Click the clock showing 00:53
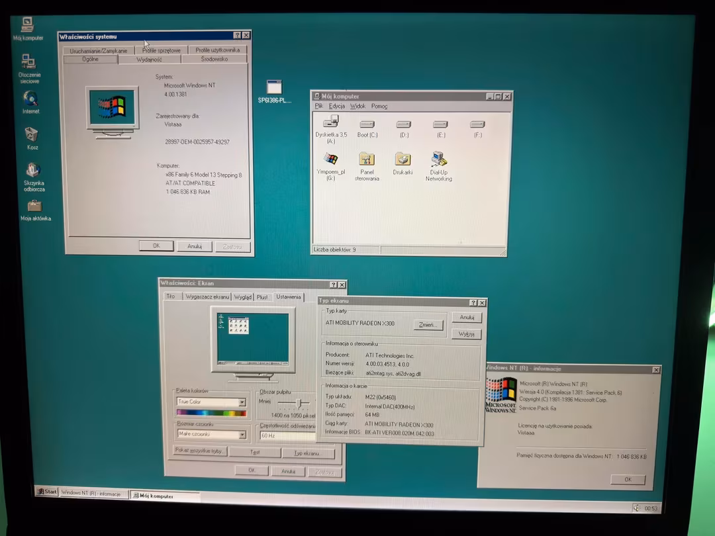 [651, 508]
